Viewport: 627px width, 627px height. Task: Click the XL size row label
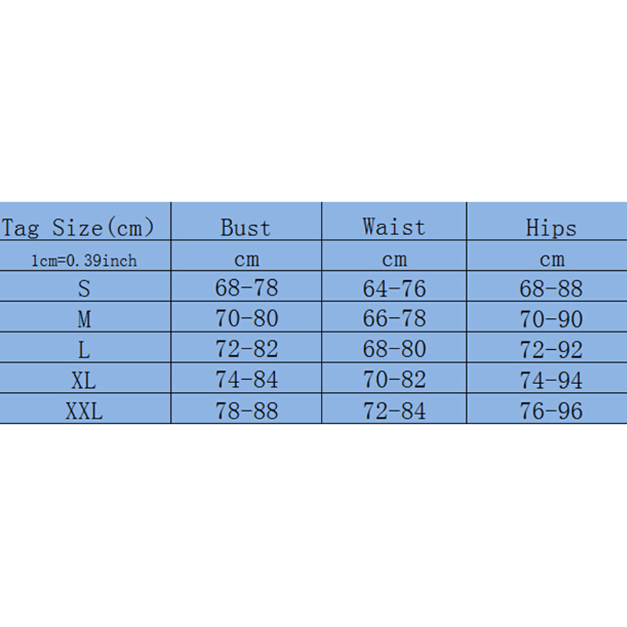pyautogui.click(x=84, y=380)
